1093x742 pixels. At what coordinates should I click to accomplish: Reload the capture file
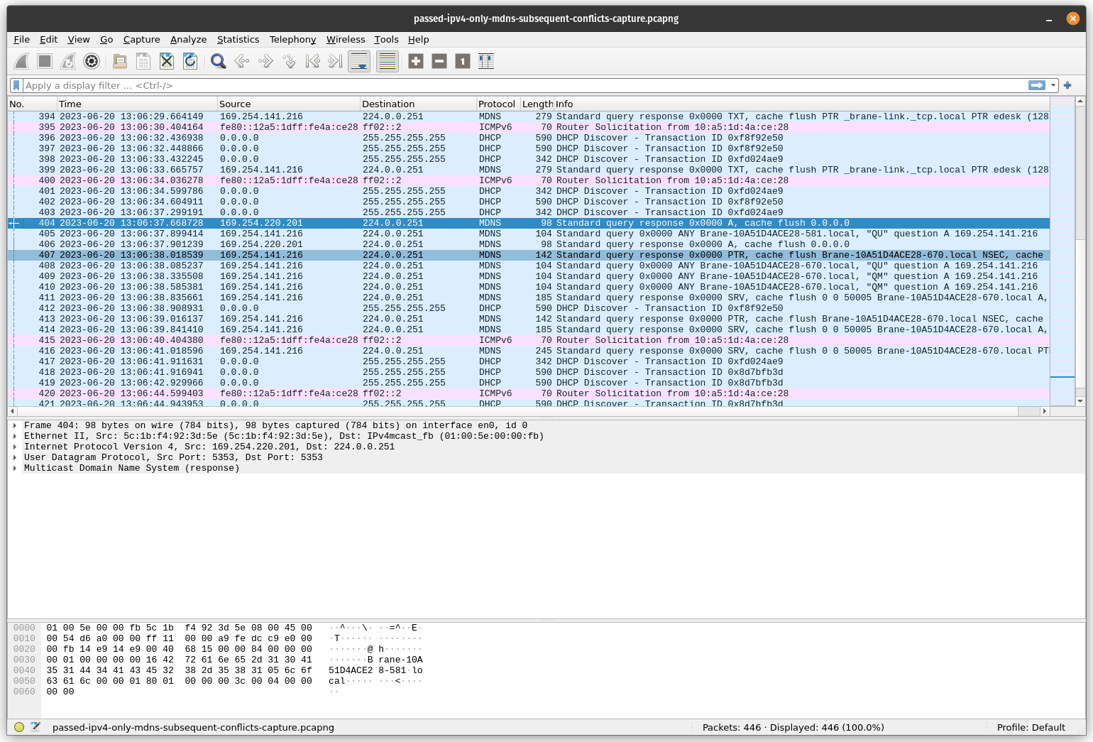[190, 62]
